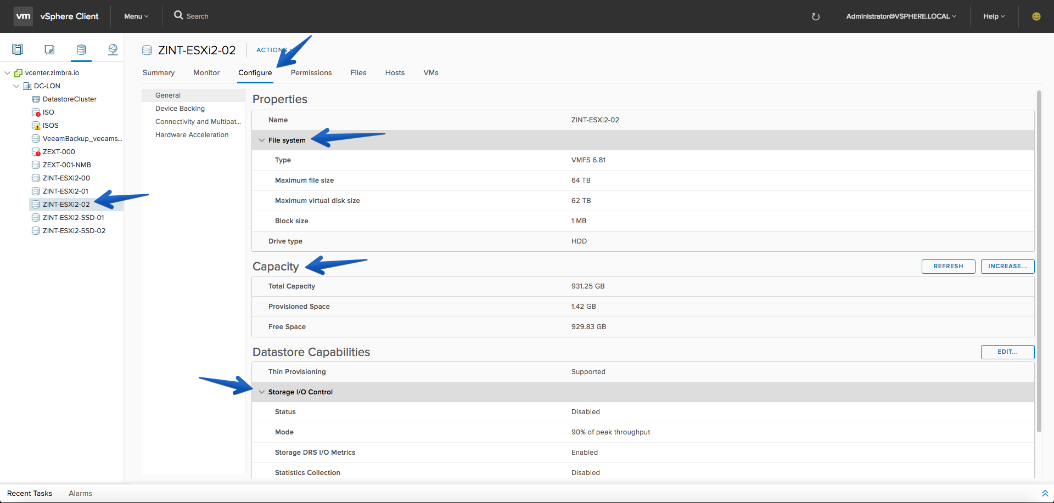Click the Refresh capacity button
Viewport: 1054px width, 503px height.
pos(948,267)
